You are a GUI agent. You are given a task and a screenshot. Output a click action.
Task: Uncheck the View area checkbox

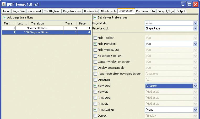tap(95, 86)
